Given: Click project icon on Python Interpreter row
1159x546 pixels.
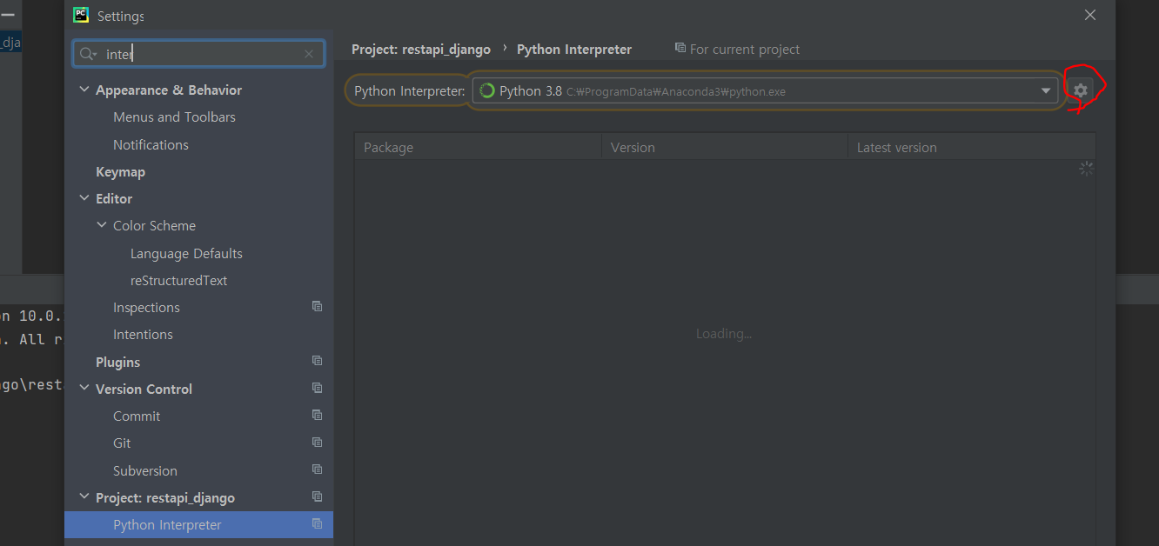Looking at the screenshot, I should [318, 524].
